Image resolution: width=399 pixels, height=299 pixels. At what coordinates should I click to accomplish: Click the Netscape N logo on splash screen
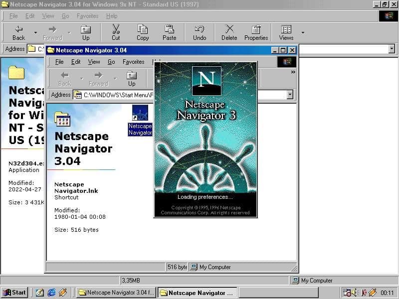206,81
